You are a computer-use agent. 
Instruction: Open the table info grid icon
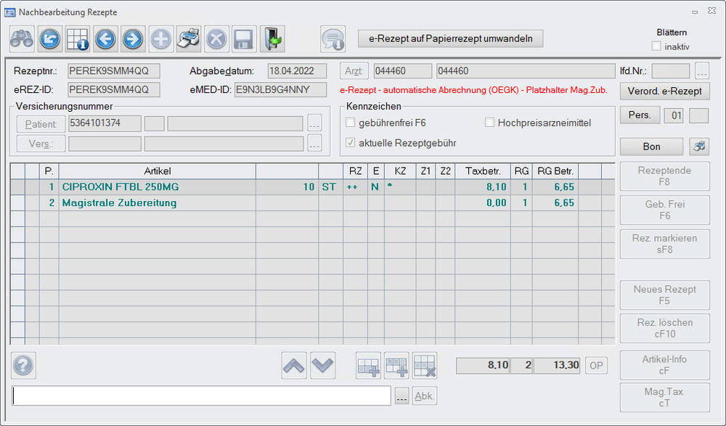(78, 38)
